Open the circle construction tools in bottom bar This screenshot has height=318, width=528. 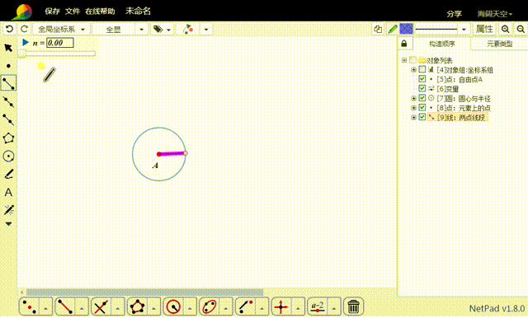click(x=173, y=306)
